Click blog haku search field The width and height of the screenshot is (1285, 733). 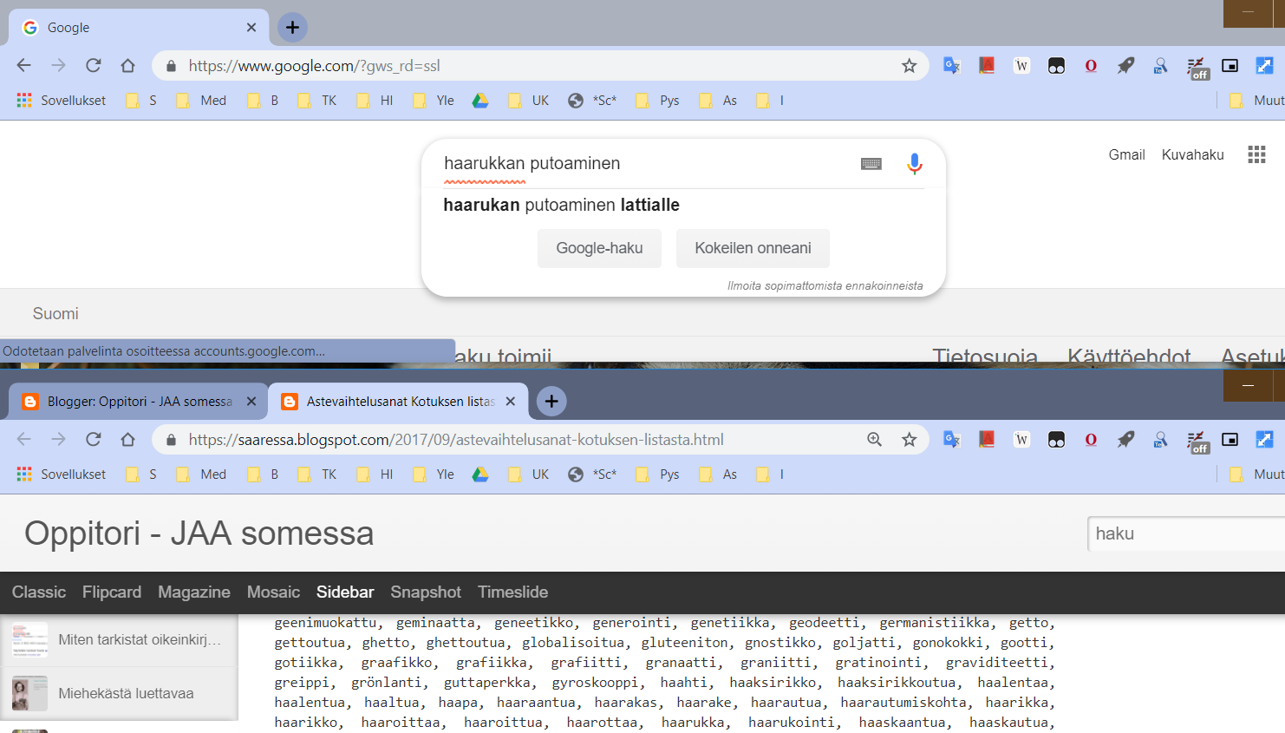tap(1186, 533)
